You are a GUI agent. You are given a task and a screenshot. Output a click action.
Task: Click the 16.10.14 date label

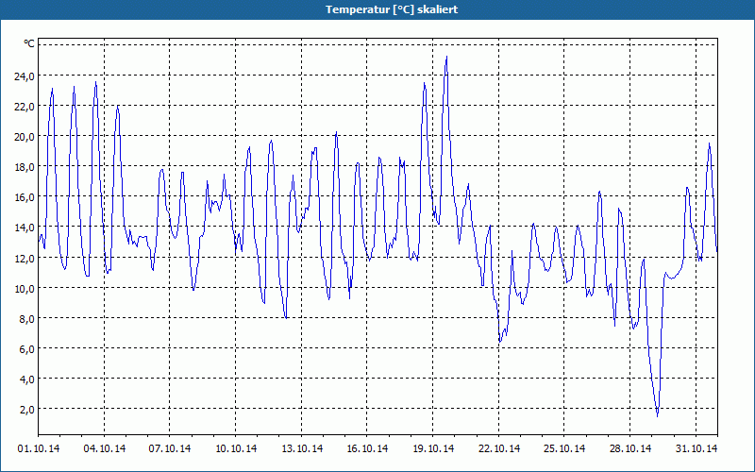click(367, 448)
